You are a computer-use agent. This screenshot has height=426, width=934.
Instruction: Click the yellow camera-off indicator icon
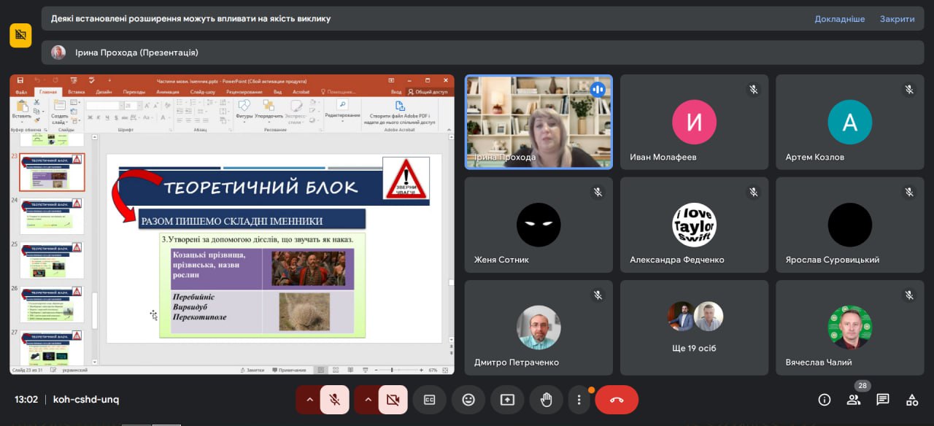point(20,35)
